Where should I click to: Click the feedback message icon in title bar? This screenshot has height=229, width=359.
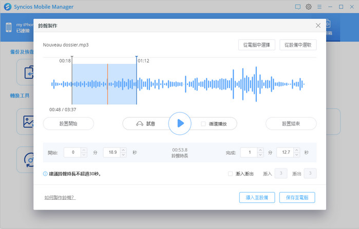click(297, 7)
